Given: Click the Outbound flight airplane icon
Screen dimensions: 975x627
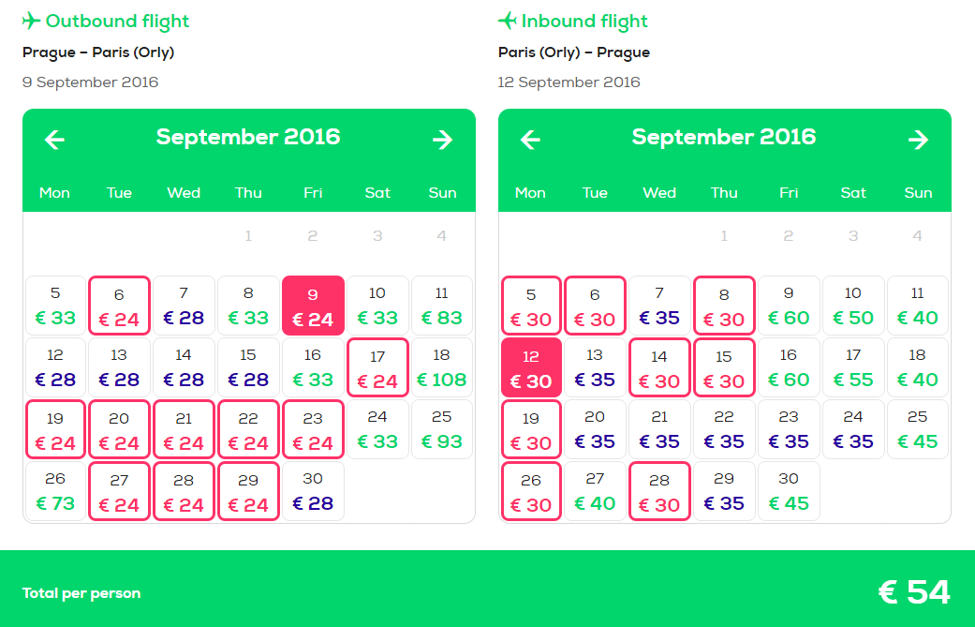Looking at the screenshot, I should [31, 22].
